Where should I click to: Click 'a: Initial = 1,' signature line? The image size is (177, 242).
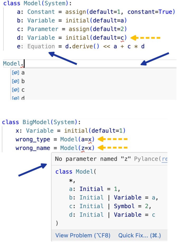(x=95, y=189)
